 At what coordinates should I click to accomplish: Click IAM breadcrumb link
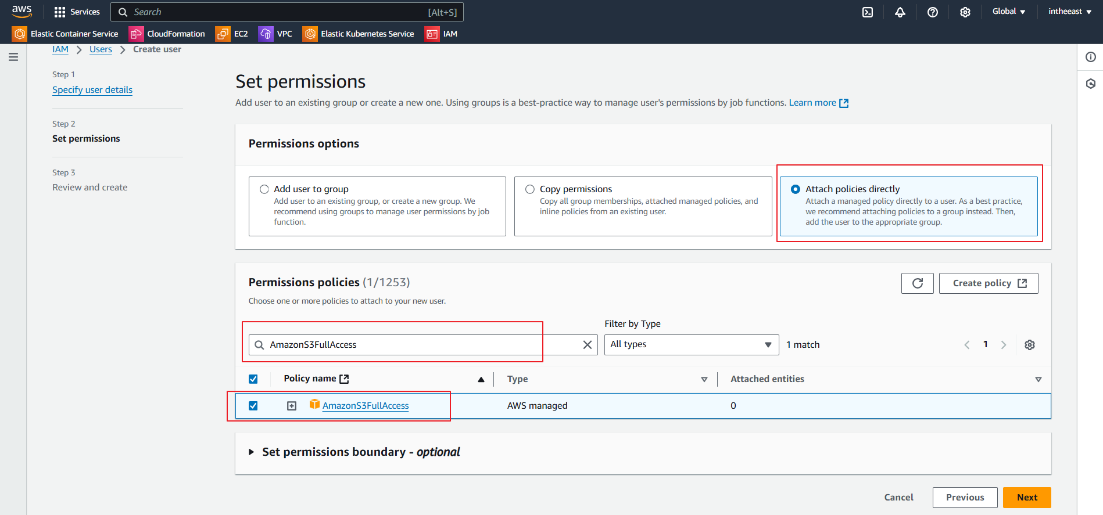(x=60, y=49)
